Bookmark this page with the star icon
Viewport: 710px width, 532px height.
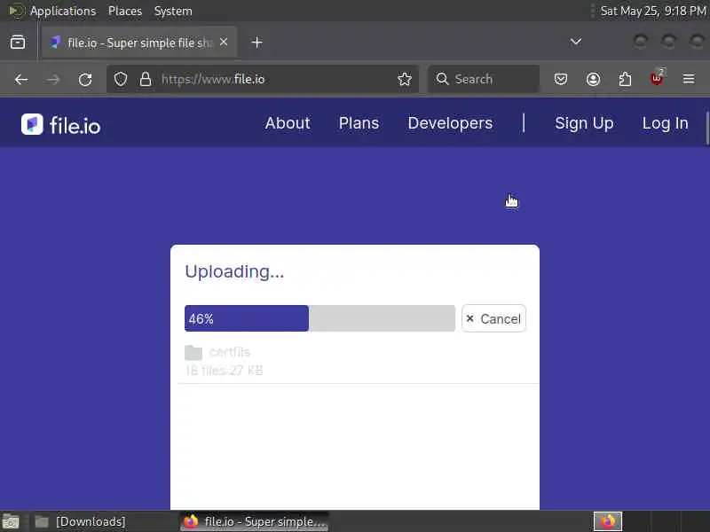405,79
